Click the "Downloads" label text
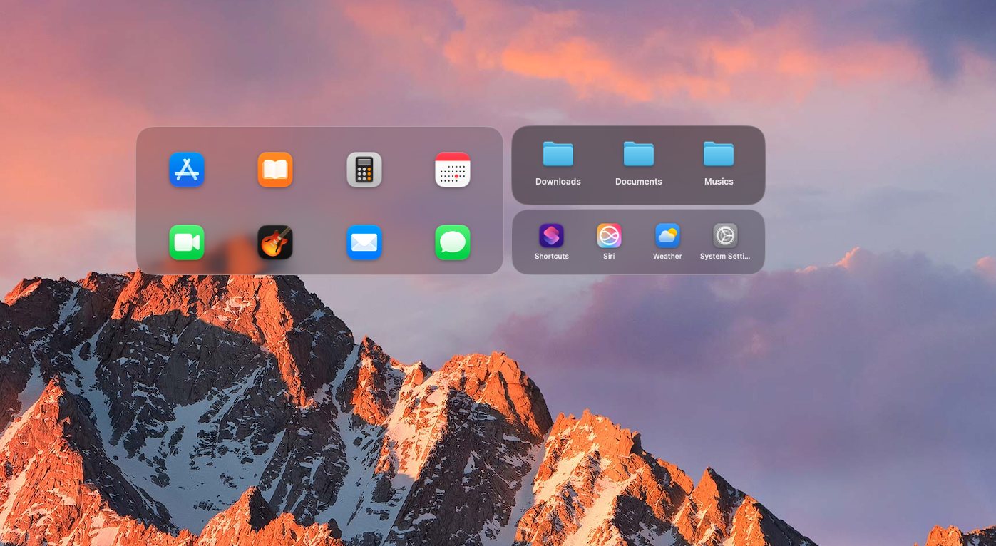The image size is (996, 546). point(558,182)
